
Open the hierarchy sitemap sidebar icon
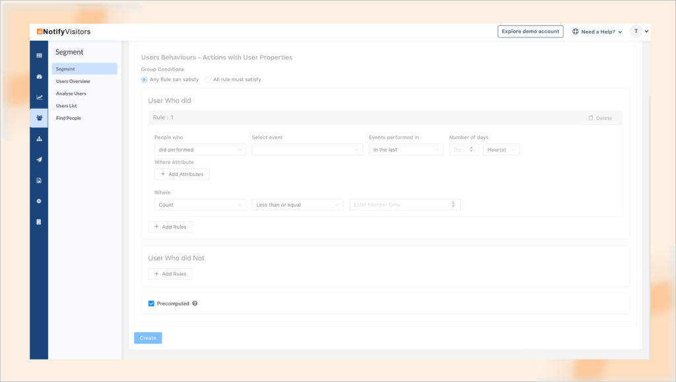point(39,138)
